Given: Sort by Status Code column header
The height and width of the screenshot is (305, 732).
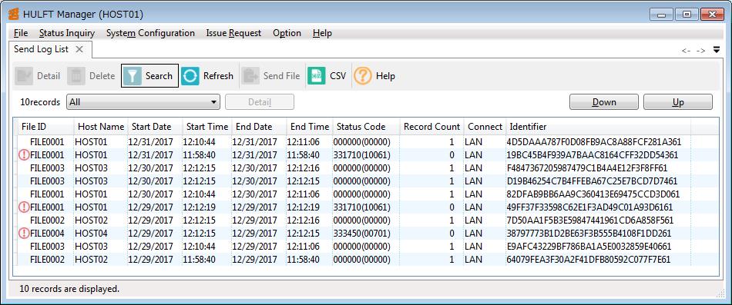Looking at the screenshot, I should pyautogui.click(x=367, y=127).
